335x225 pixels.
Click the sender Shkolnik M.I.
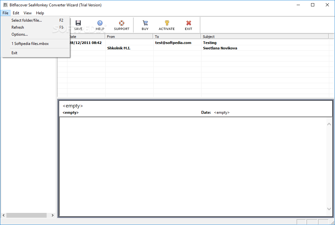point(118,48)
